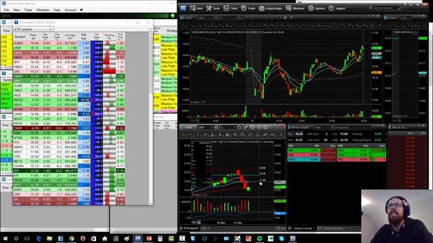The width and height of the screenshot is (433, 243).
Task: Open Chrome from the taskbar
Action: point(72,238)
